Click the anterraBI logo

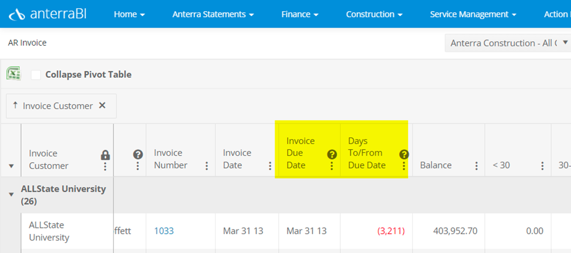tap(47, 14)
